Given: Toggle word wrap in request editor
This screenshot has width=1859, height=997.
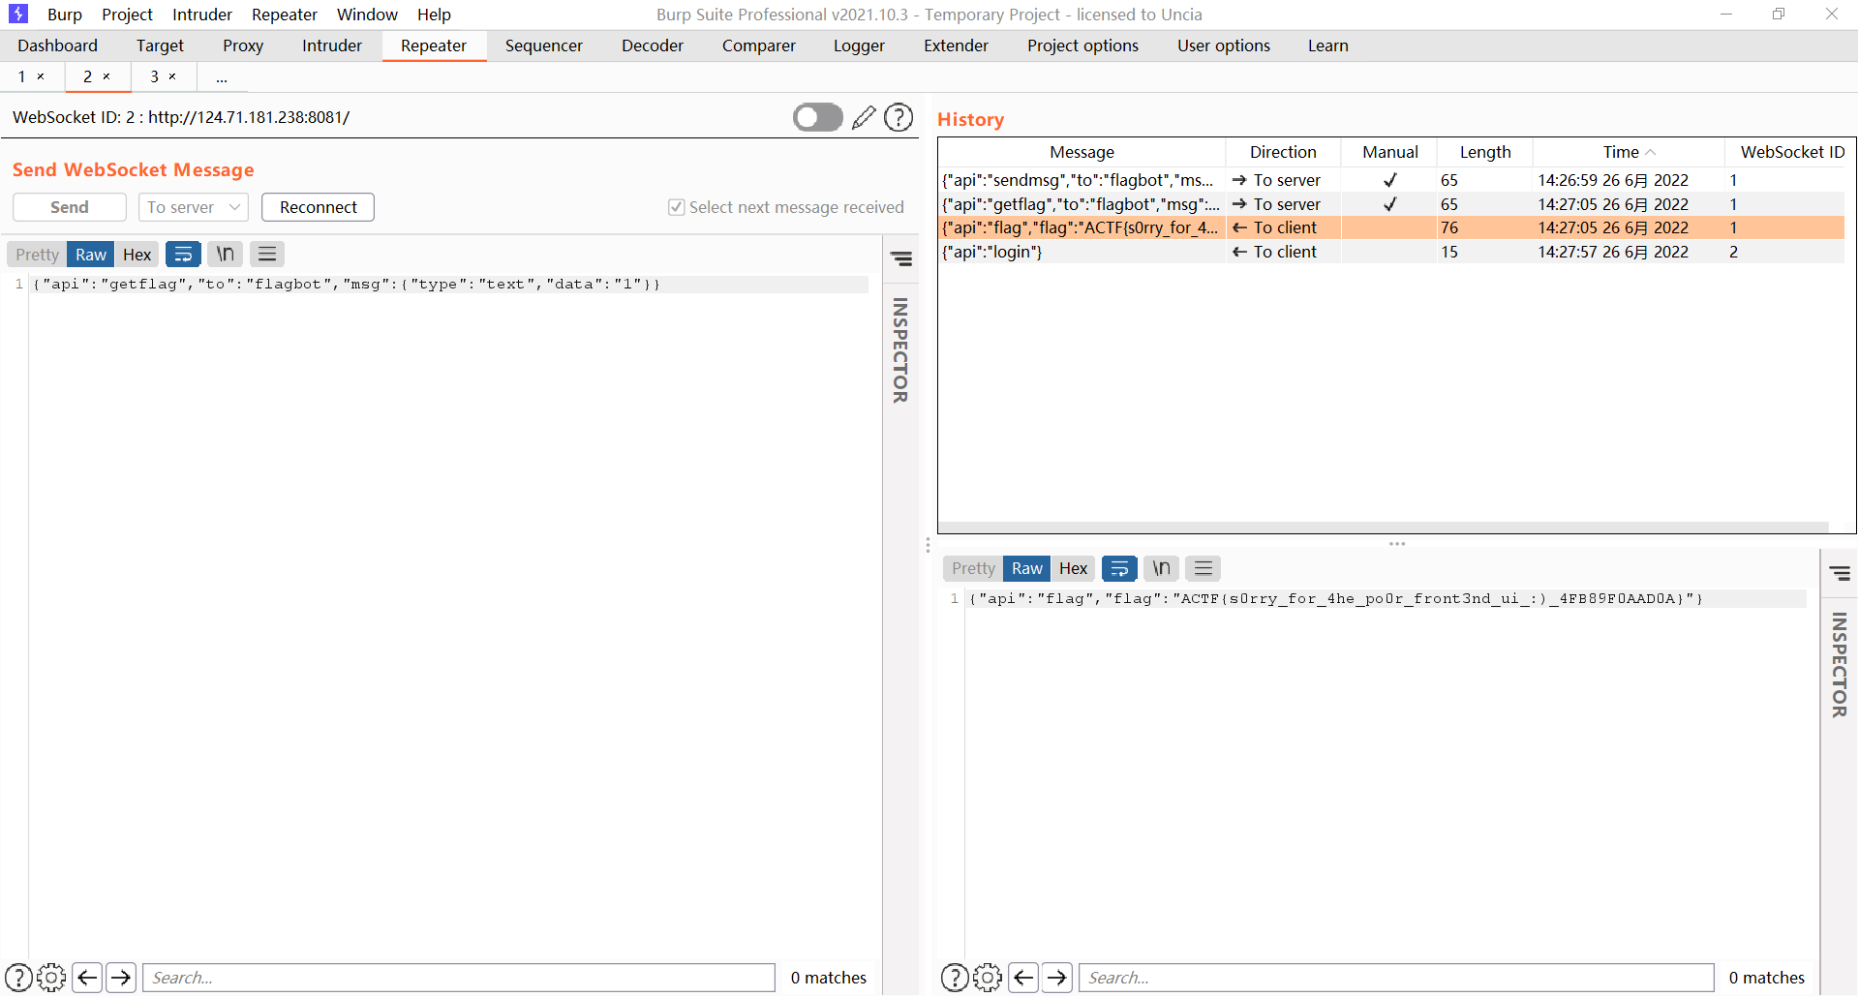Looking at the screenshot, I should click(183, 255).
